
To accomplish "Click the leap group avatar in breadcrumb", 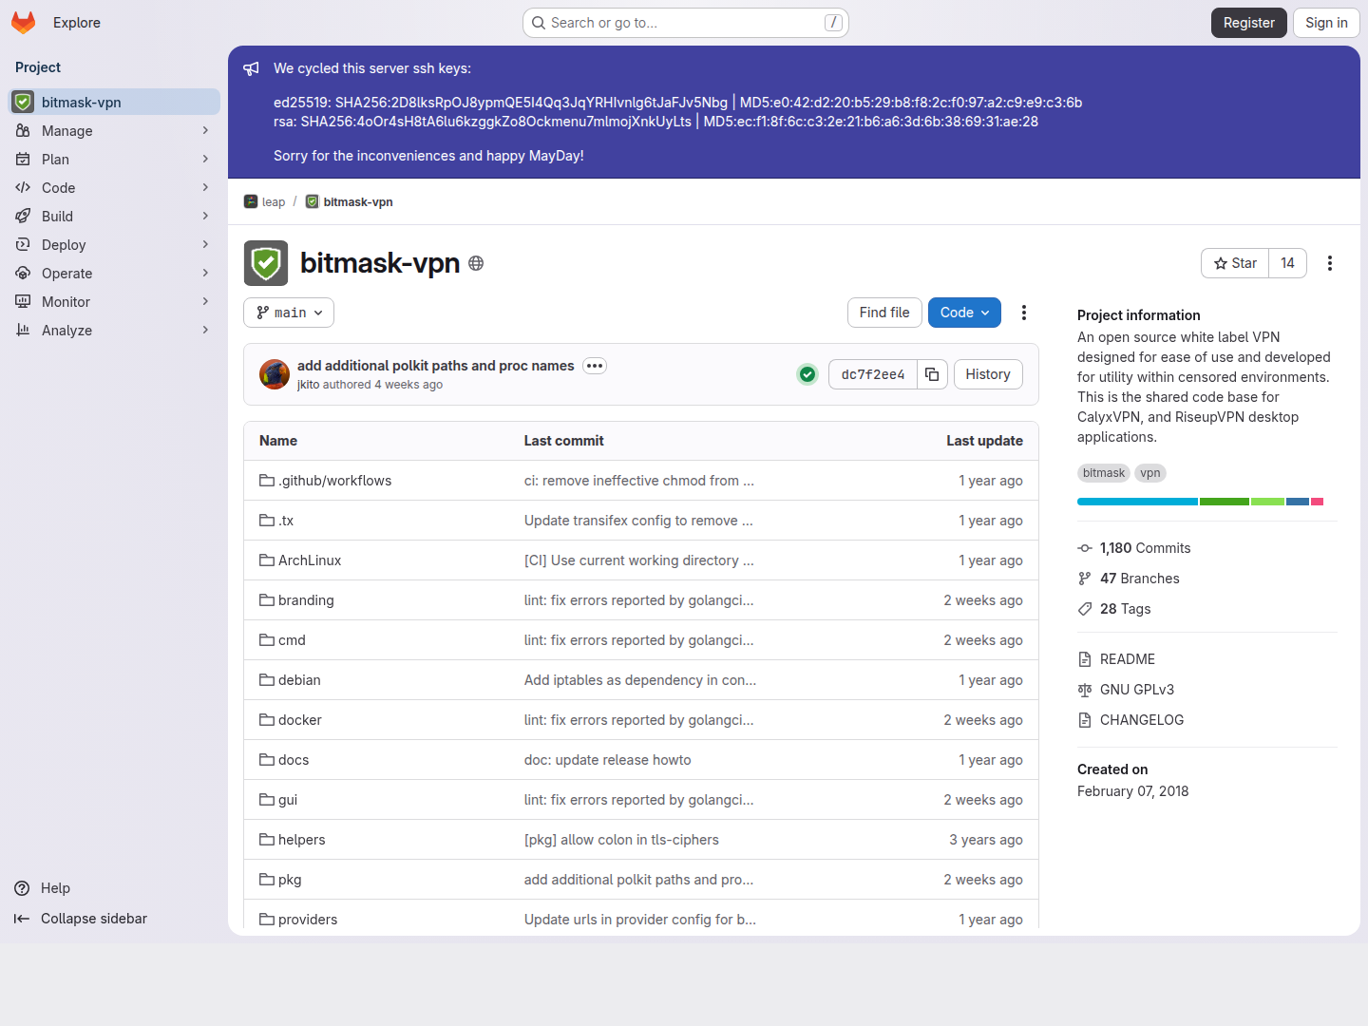I will [x=251, y=201].
